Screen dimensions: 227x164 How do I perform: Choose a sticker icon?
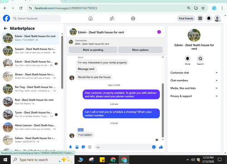pyautogui.click(x=83, y=147)
